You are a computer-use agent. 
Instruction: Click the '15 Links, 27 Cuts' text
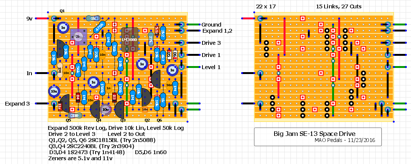[x=339, y=6]
